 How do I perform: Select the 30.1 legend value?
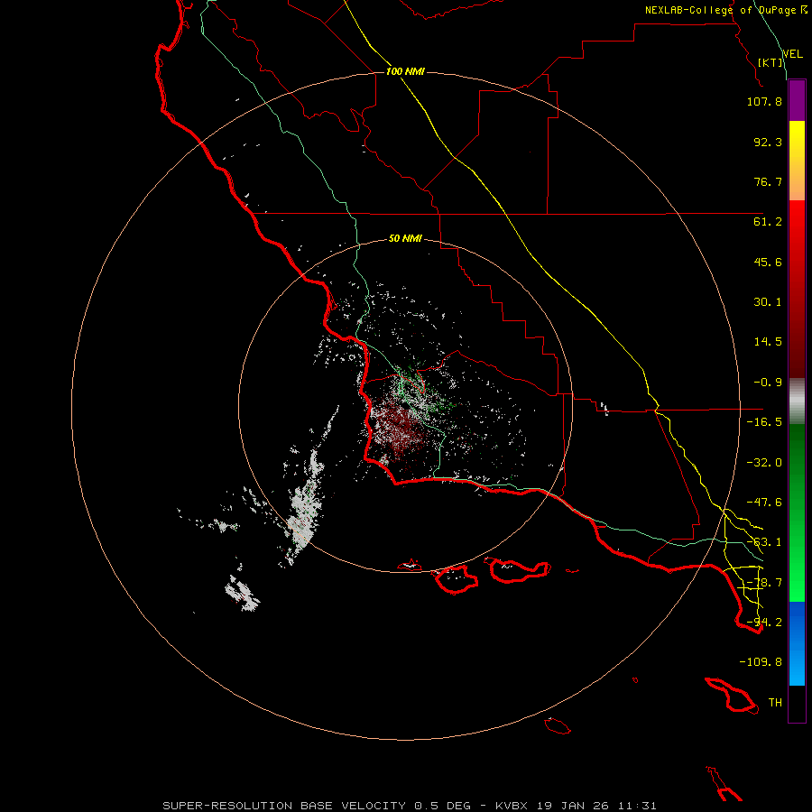[768, 302]
